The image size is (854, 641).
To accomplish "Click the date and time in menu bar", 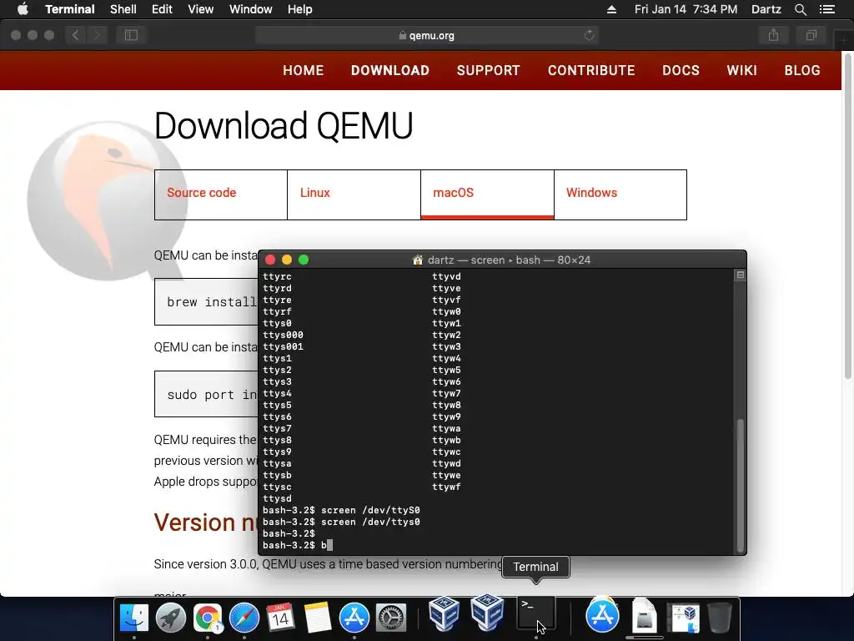I will pyautogui.click(x=686, y=9).
